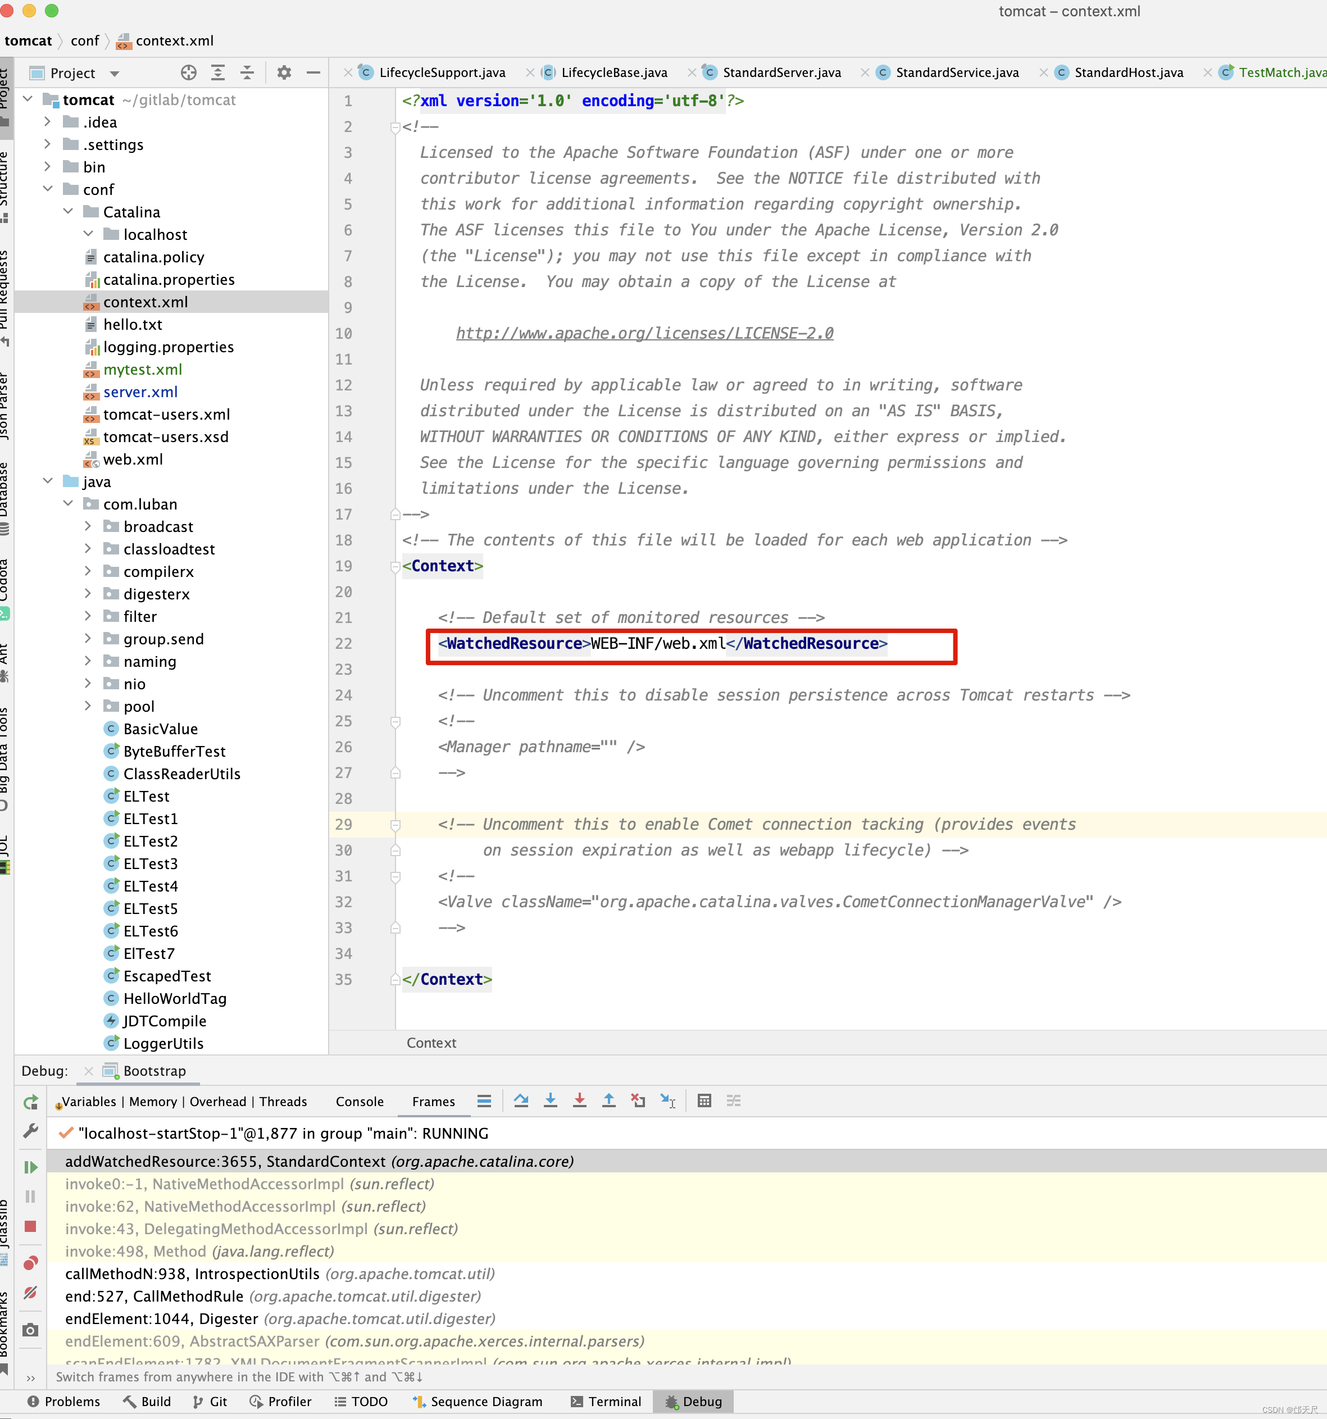Hide the Project panel with minus icon
The height and width of the screenshot is (1419, 1327).
point(313,72)
